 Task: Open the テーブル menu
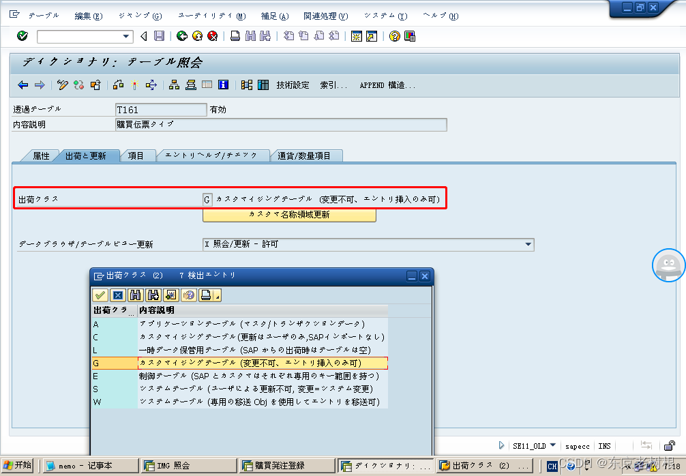point(44,16)
